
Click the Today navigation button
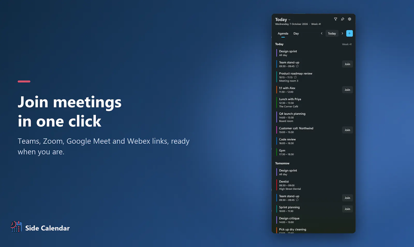coord(332,33)
